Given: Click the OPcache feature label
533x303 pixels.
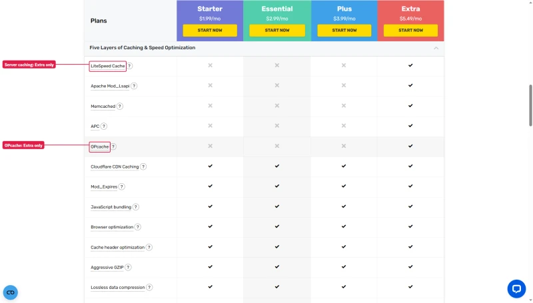Looking at the screenshot, I should click(99, 147).
